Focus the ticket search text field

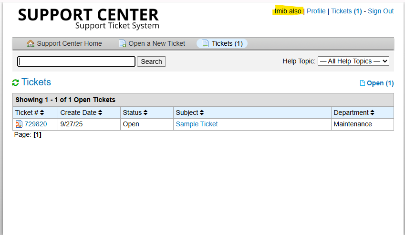tap(76, 61)
